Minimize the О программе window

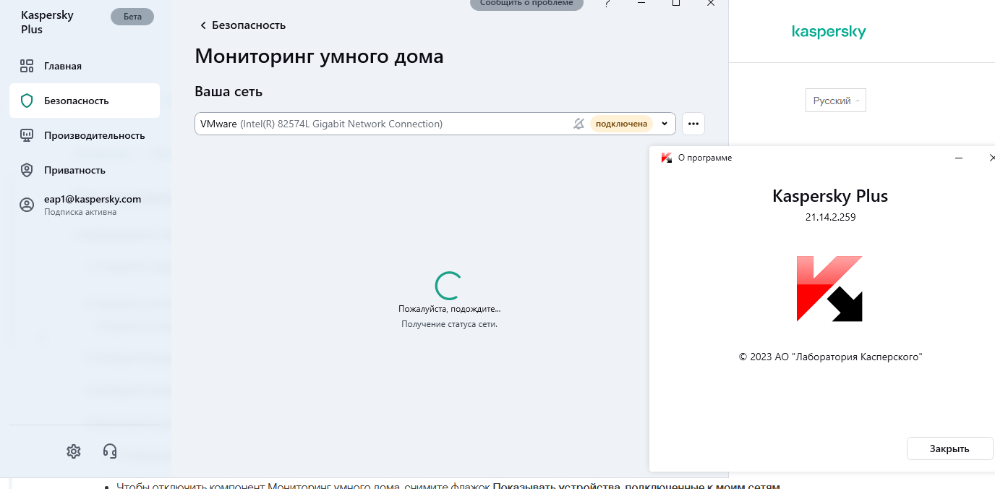(959, 158)
